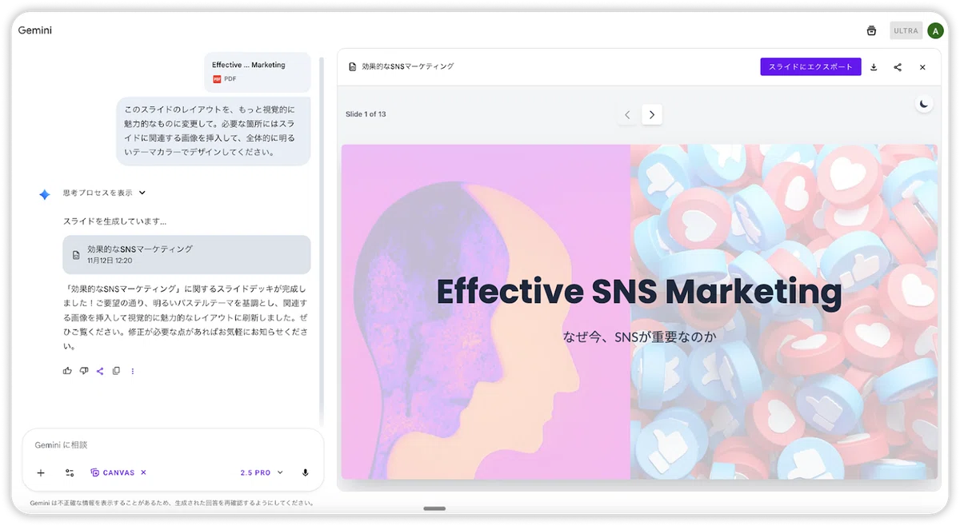
Task: Click the スライドを生成しています status text
Action: 115,221
